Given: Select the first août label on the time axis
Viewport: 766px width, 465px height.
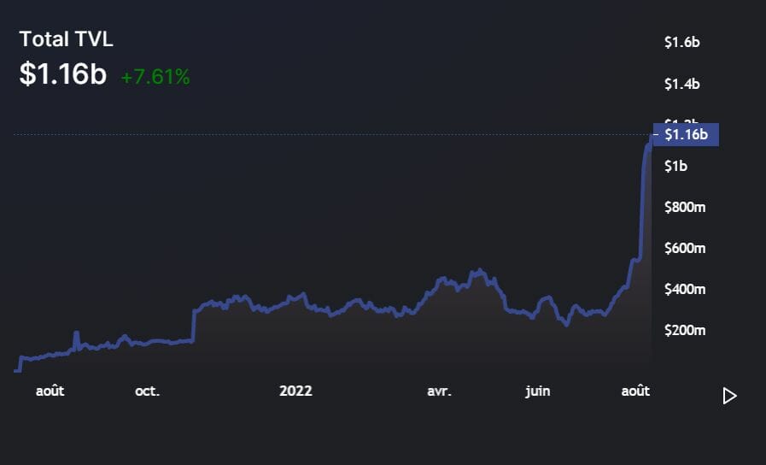Looking at the screenshot, I should pyautogui.click(x=50, y=391).
